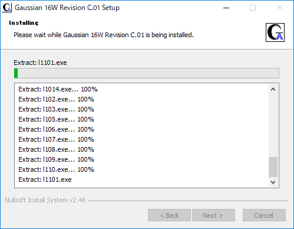Click the < Back button
Viewport: 294px width, 229px height.
click(x=169, y=215)
